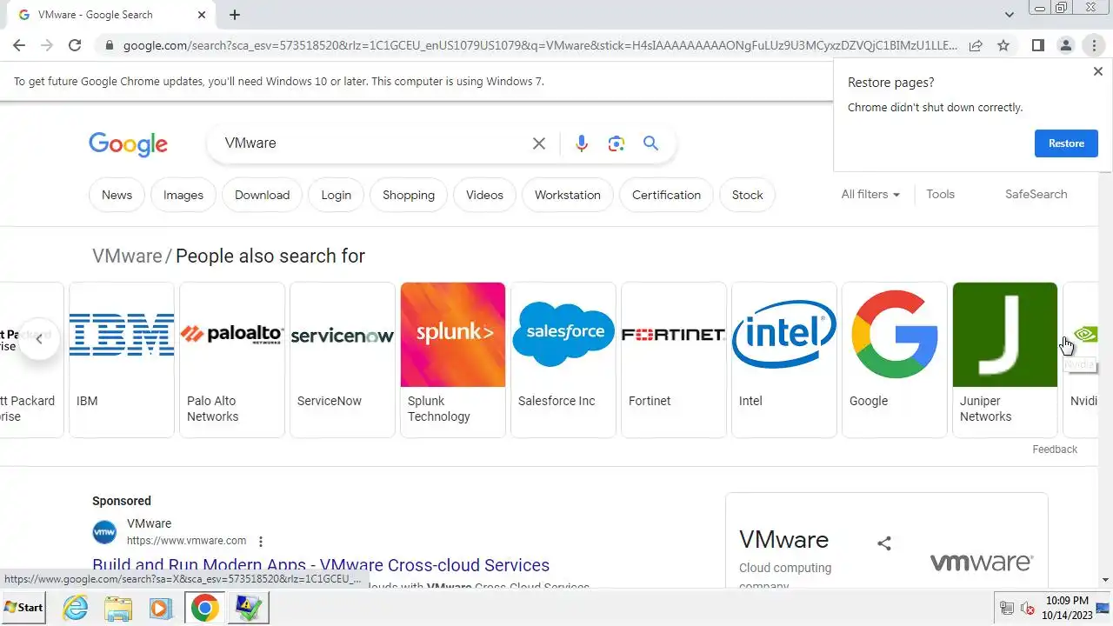This screenshot has width=1113, height=626.
Task: Click the network tray icon
Action: pos(1007,608)
